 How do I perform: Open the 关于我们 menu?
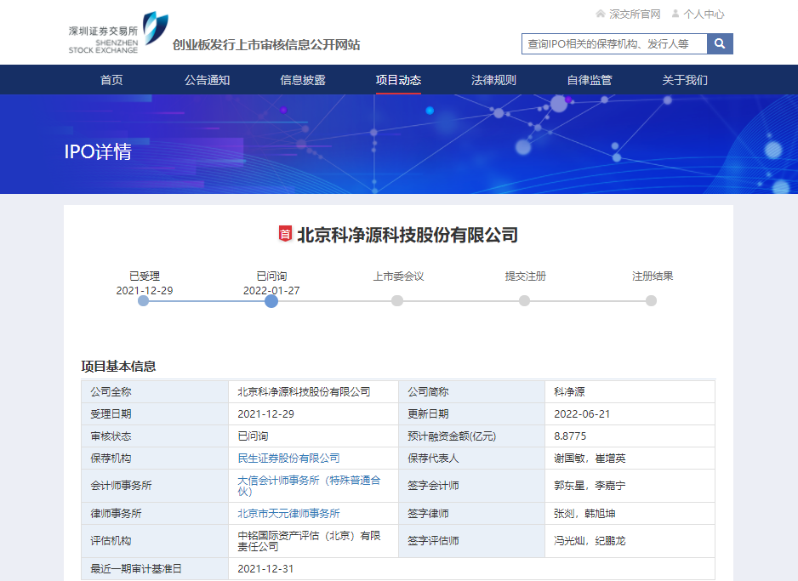(x=685, y=80)
